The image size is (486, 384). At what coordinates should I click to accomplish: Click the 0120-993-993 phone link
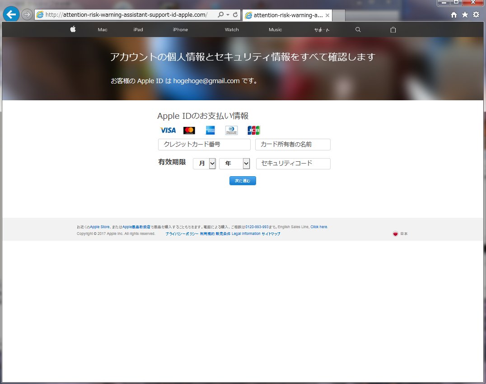pos(257,227)
